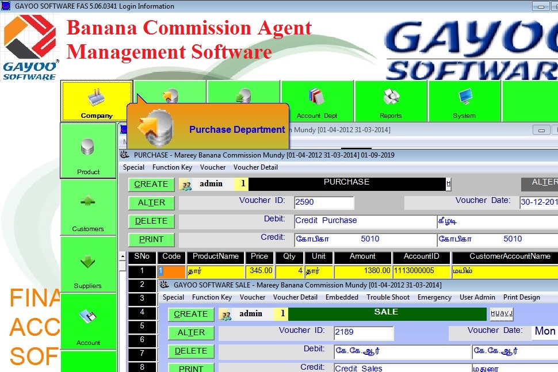Open the Reports module tile
Screen dimensions: 558x372
391,101
